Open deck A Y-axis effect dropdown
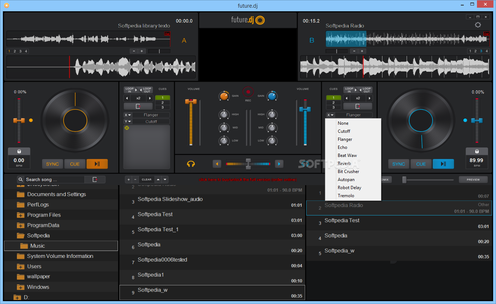This screenshot has height=304, width=496. (128, 121)
